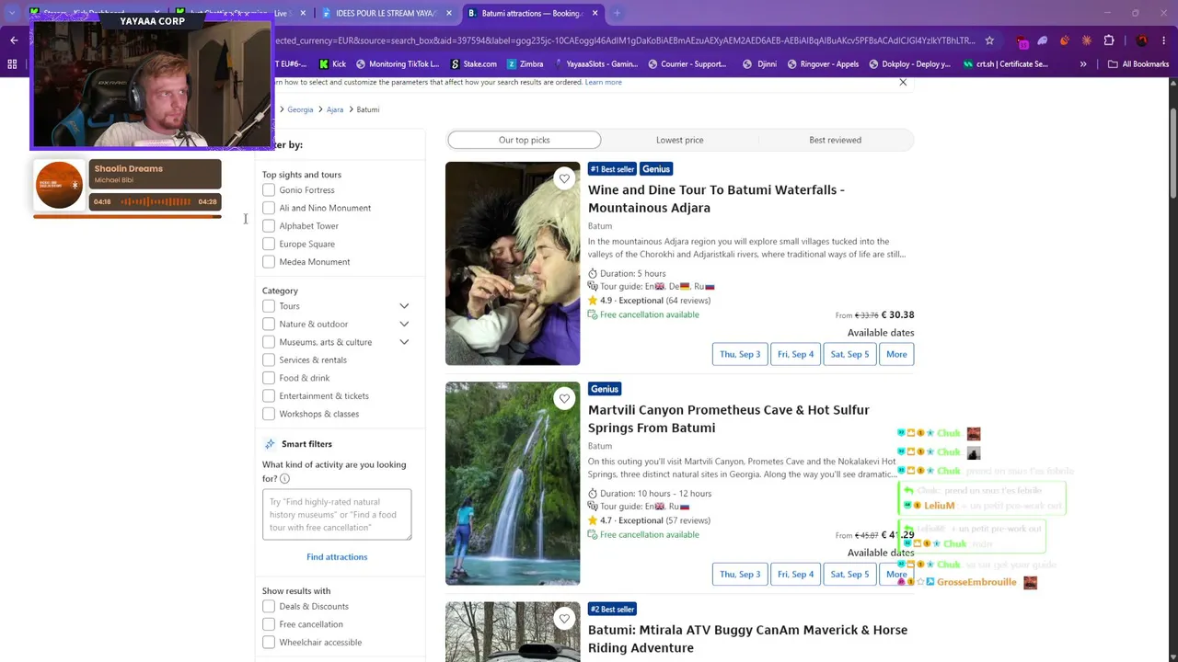This screenshot has height=662, width=1178.
Task: Save Wine and Dine Tour to wishlist
Action: (564, 178)
